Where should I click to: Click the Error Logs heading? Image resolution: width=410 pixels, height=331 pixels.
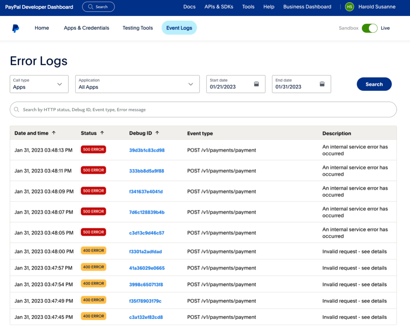[x=39, y=61]
